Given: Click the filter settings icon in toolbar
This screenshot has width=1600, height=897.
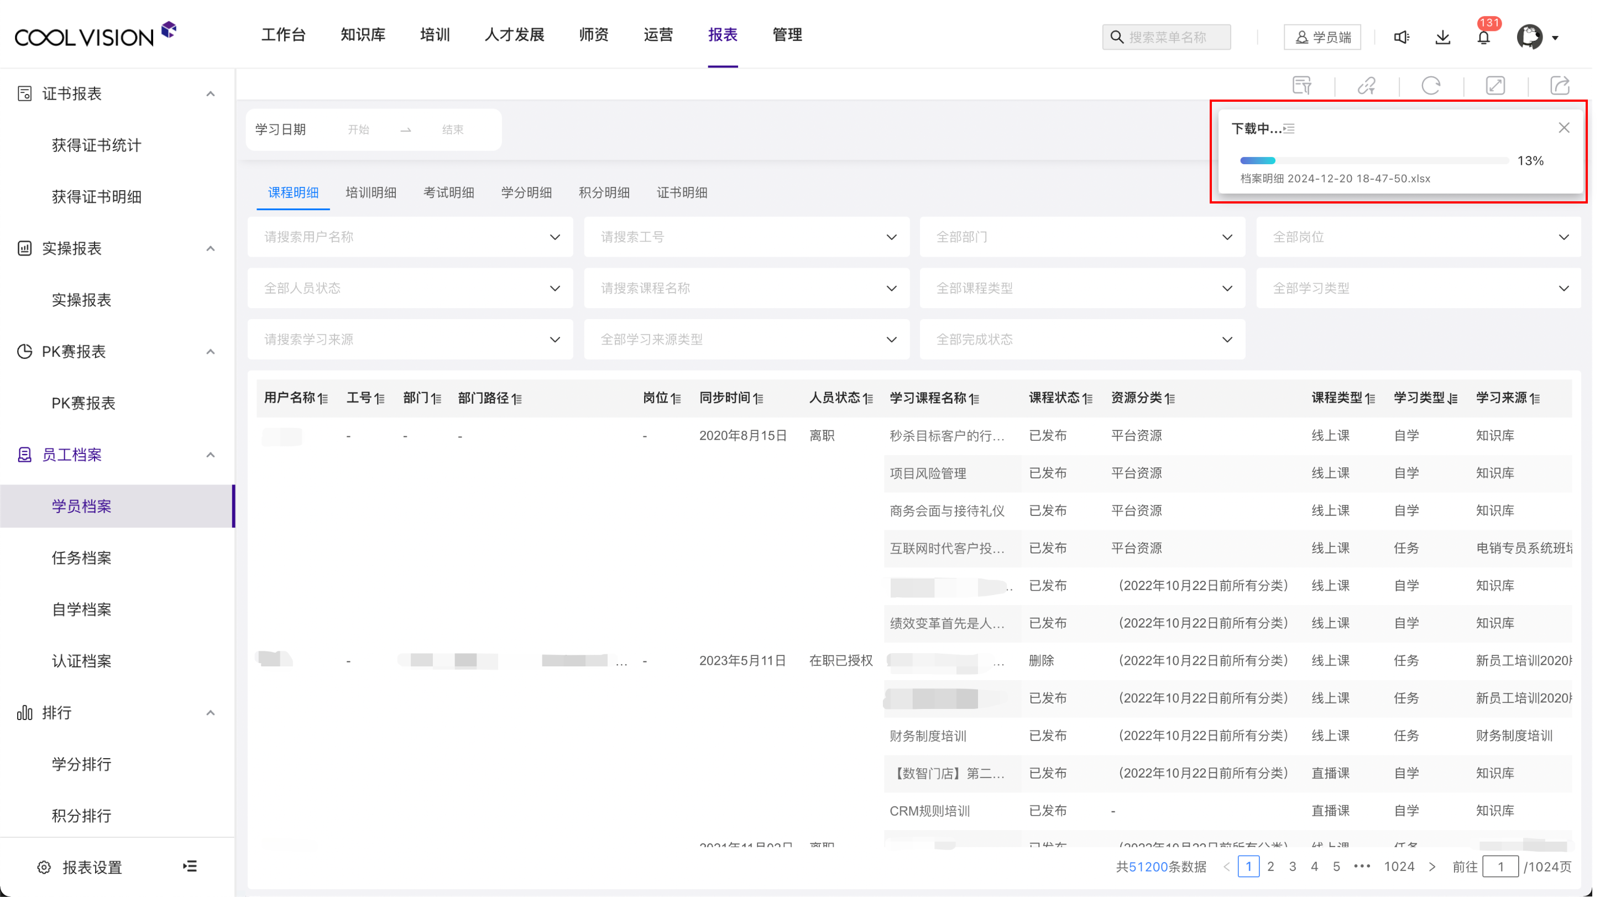Looking at the screenshot, I should tap(1302, 85).
